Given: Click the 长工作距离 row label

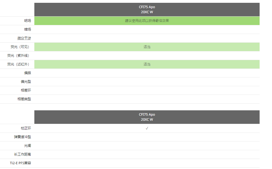Looking at the screenshot, I should [22, 154].
